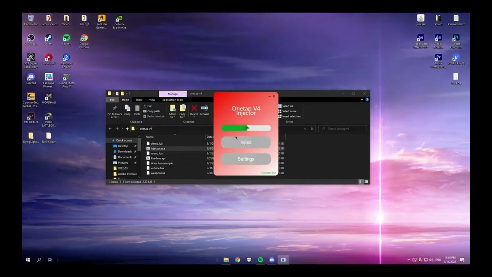Select the sirius.lua.example file
This screenshot has height=277, width=492.
point(161,163)
